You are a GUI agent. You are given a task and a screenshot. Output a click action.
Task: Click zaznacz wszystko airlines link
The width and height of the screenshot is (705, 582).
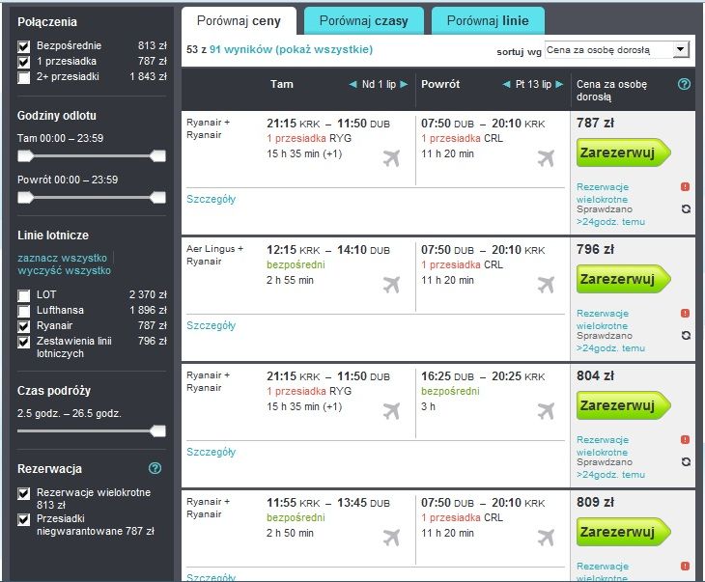click(62, 258)
